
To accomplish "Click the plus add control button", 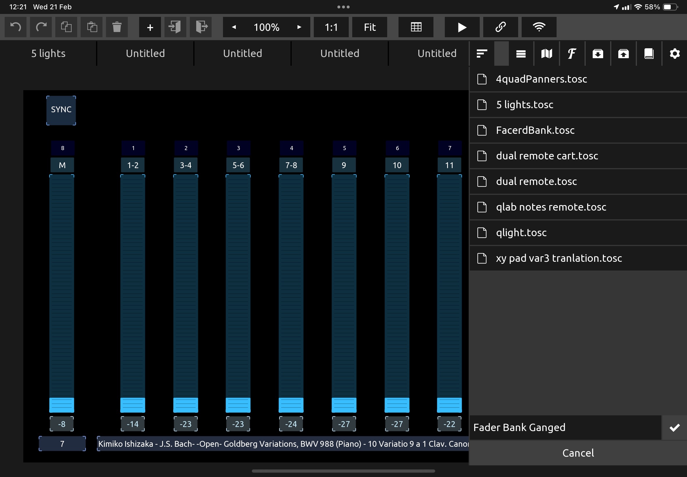I will pos(150,27).
